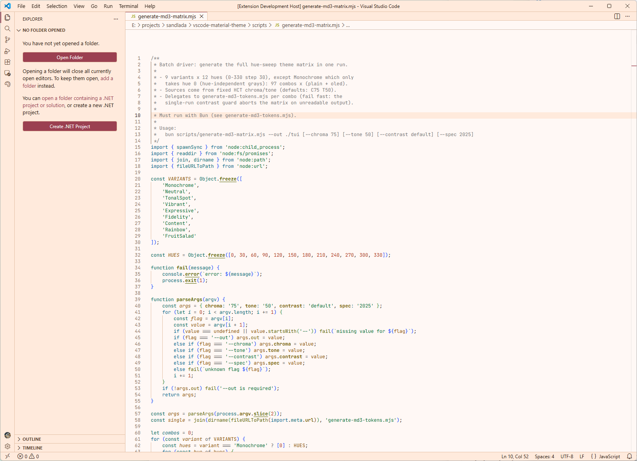Open the palette theme view icon
Image resolution: width=637 pixels, height=461 pixels.
click(7, 84)
